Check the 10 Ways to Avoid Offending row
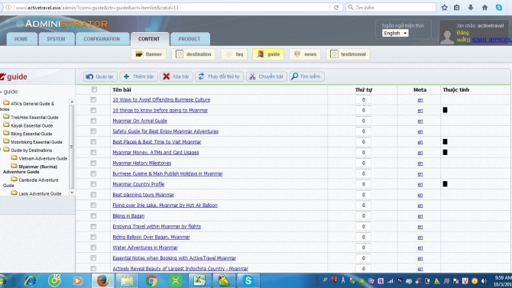The width and height of the screenshot is (512, 288). (x=93, y=99)
